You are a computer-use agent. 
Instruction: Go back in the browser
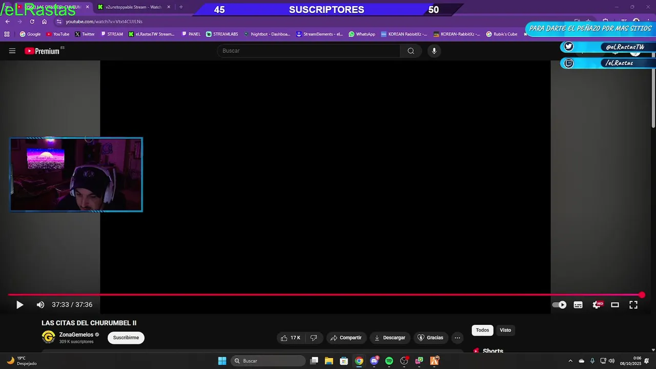pyautogui.click(x=7, y=22)
